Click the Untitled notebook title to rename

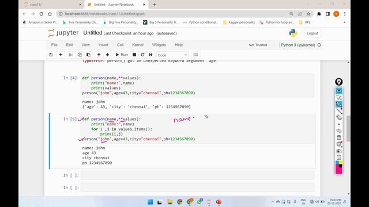[93, 33]
